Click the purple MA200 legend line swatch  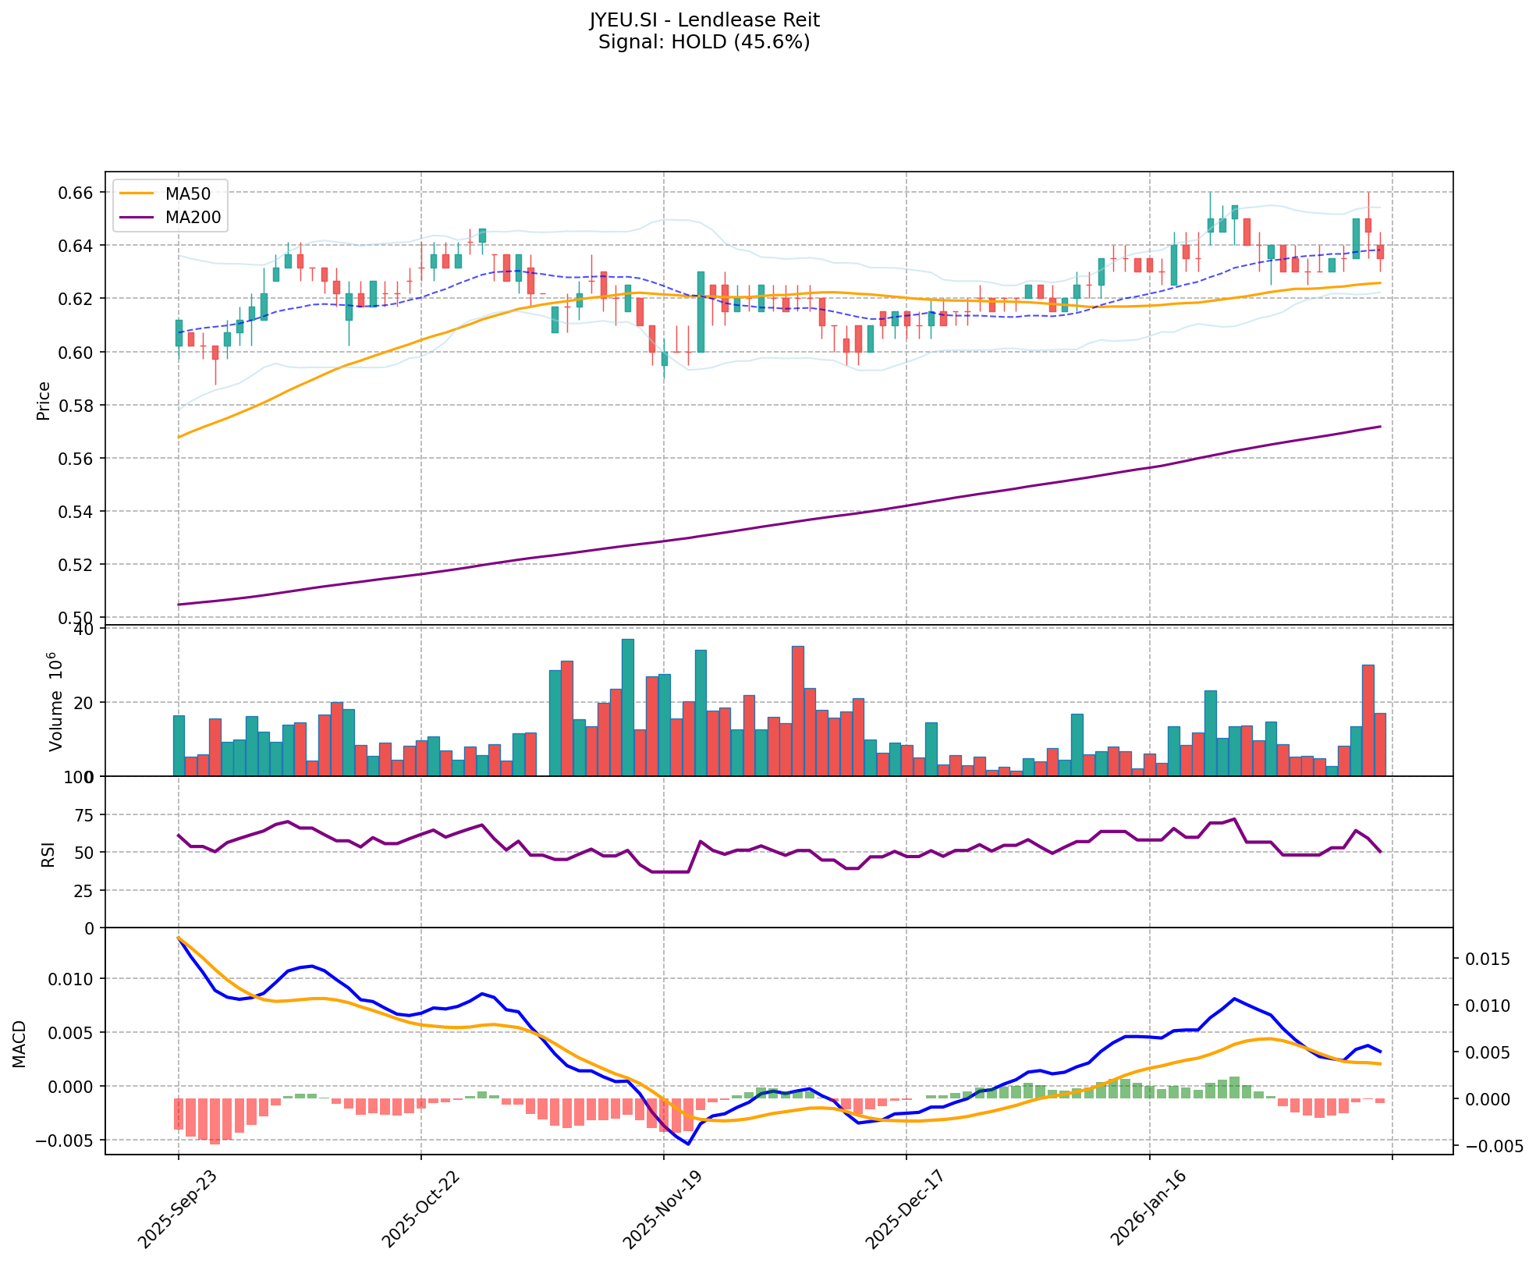[x=137, y=218]
